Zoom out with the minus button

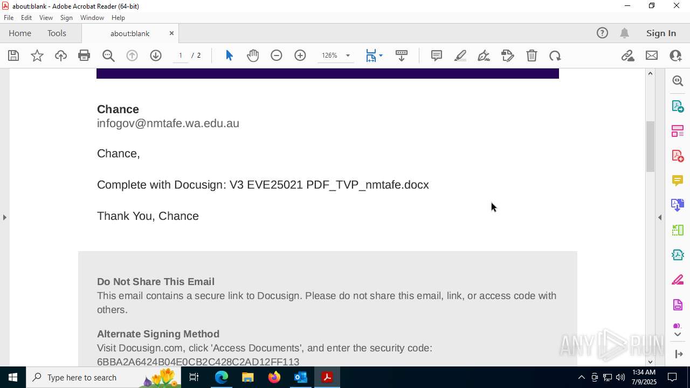(277, 56)
